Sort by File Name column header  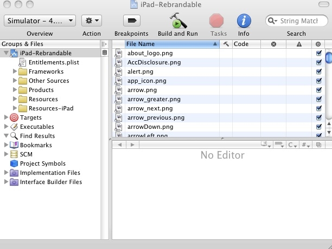pos(168,44)
